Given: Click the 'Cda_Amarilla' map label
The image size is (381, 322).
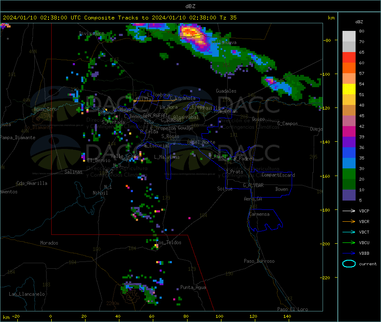Looking at the screenshot, I should (32, 183).
